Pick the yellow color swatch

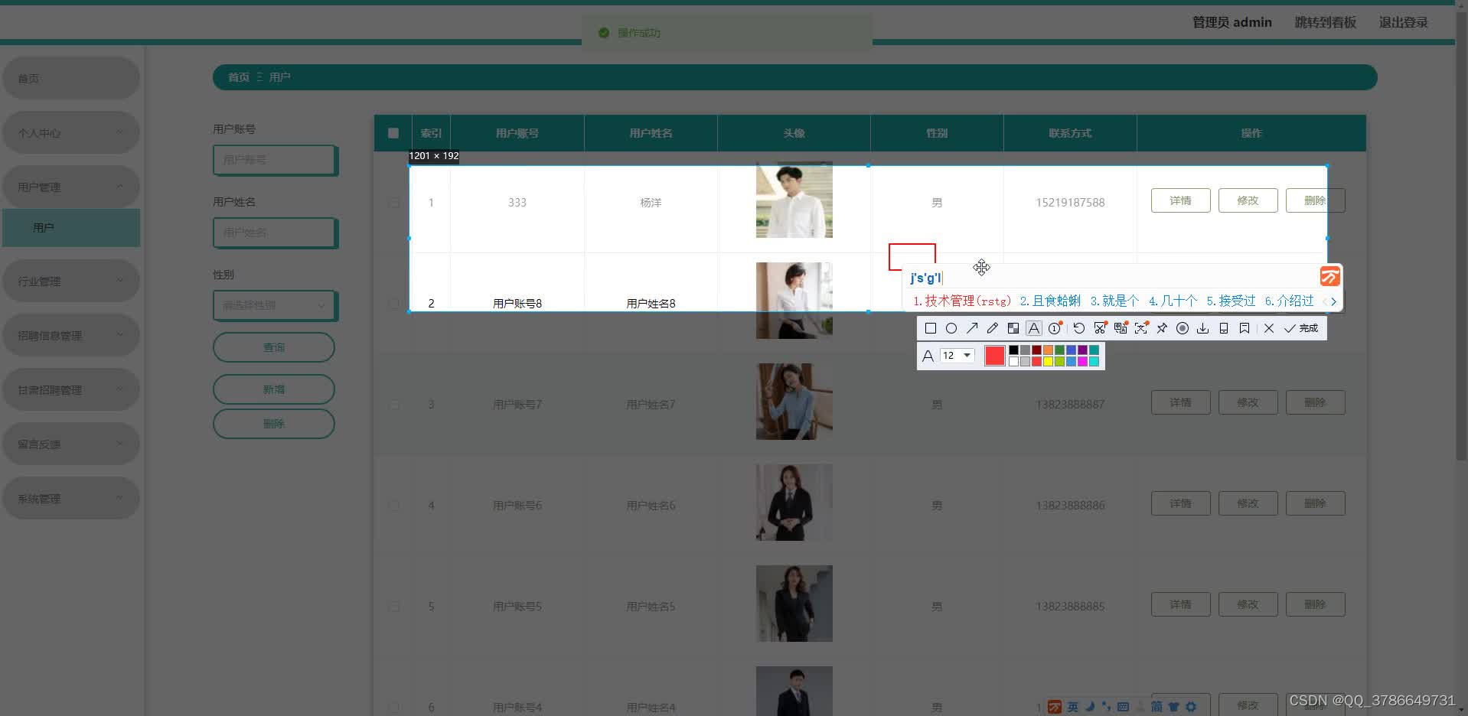(x=1048, y=361)
